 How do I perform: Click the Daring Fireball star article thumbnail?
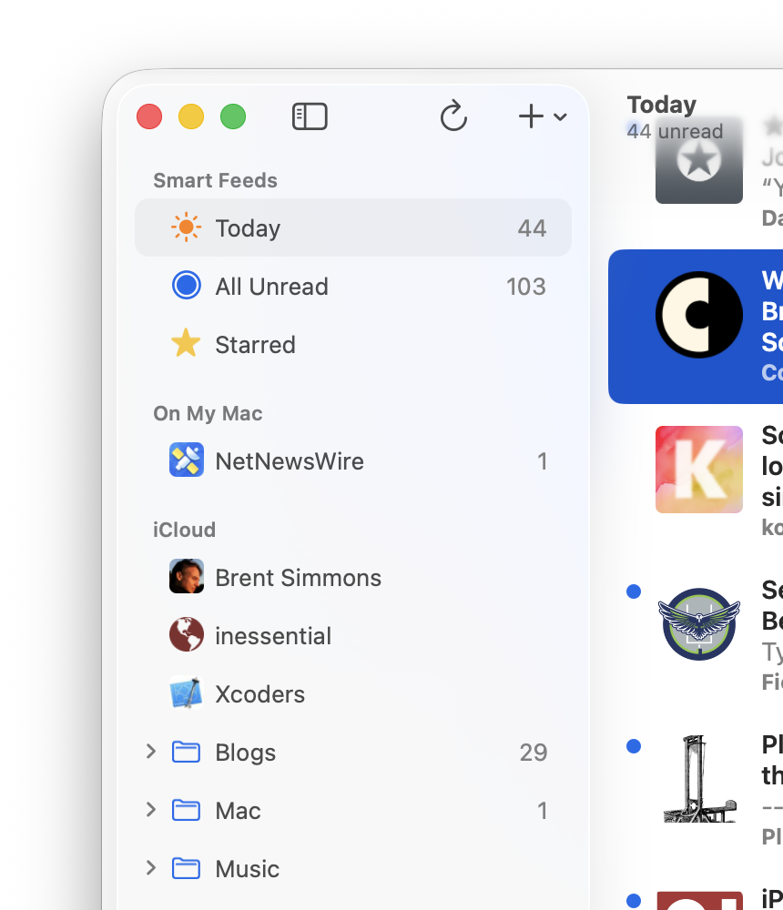coord(698,160)
